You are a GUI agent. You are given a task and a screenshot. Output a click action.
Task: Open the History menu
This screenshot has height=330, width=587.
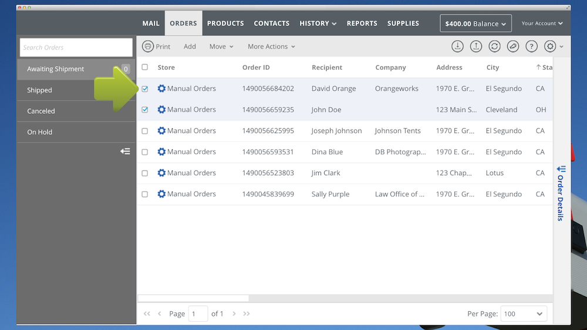coord(318,23)
